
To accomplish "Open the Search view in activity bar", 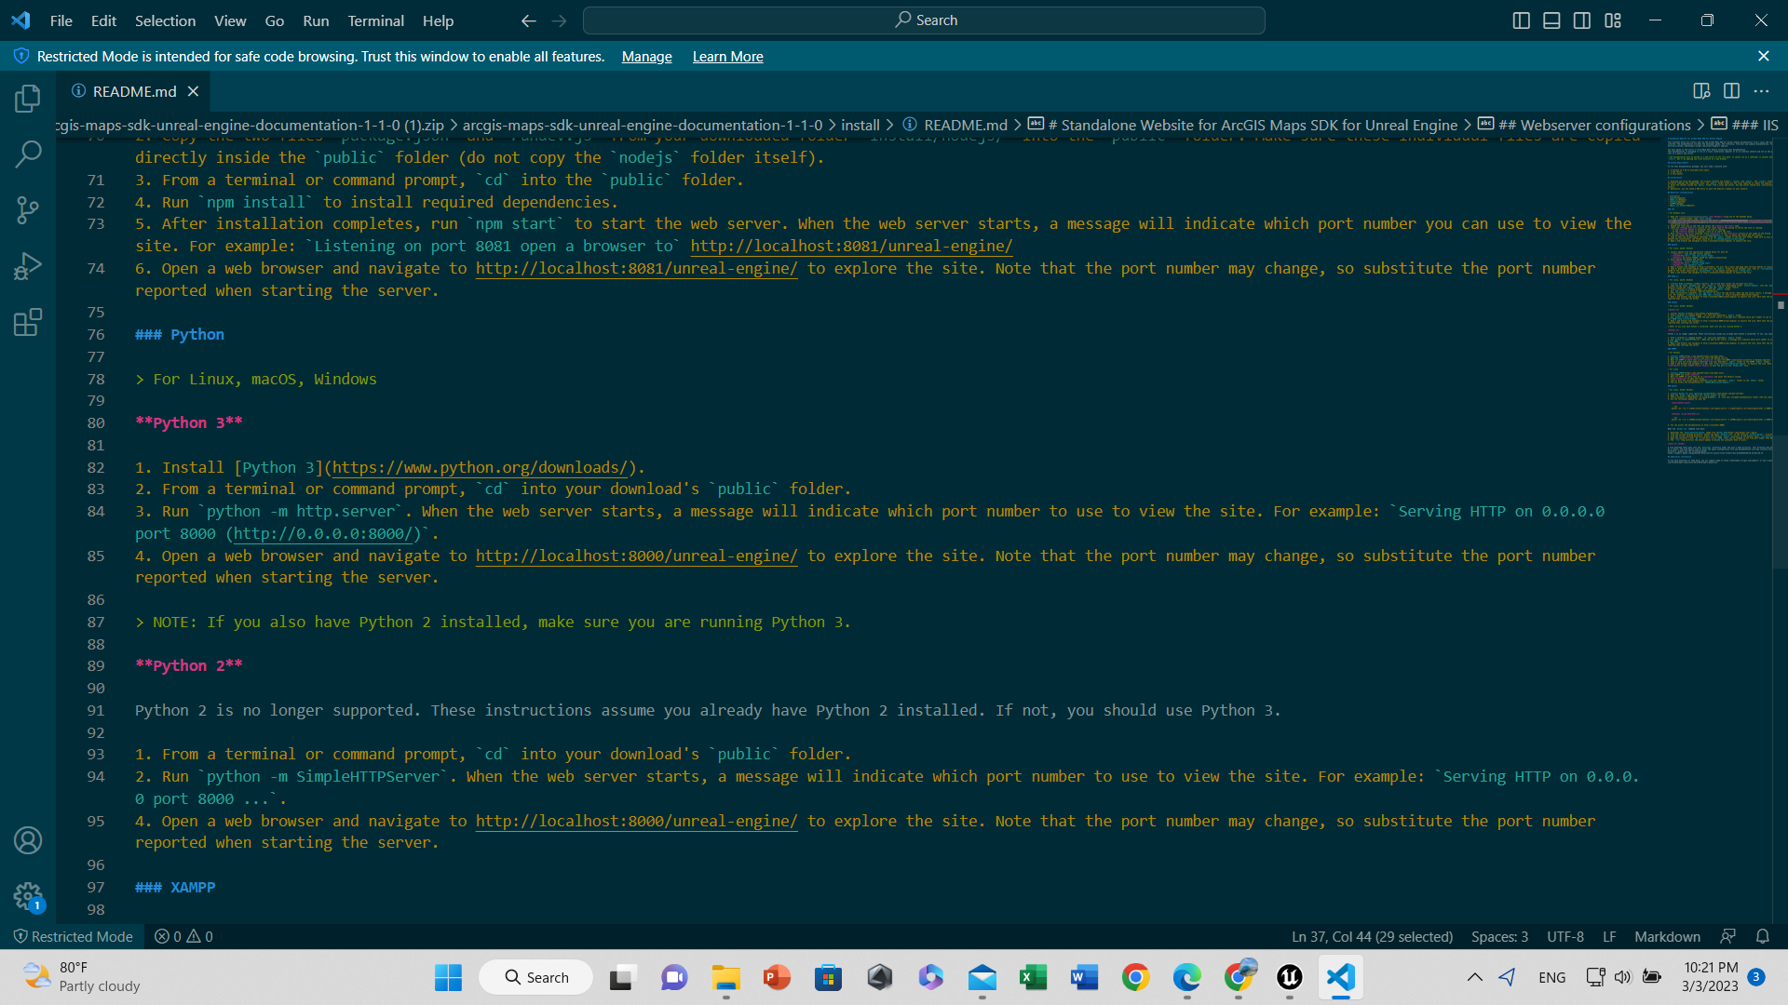I will pos(28,154).
